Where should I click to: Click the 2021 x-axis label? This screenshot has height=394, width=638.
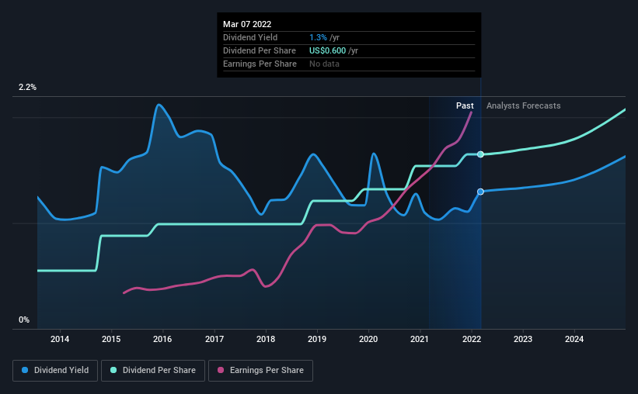[420, 339]
